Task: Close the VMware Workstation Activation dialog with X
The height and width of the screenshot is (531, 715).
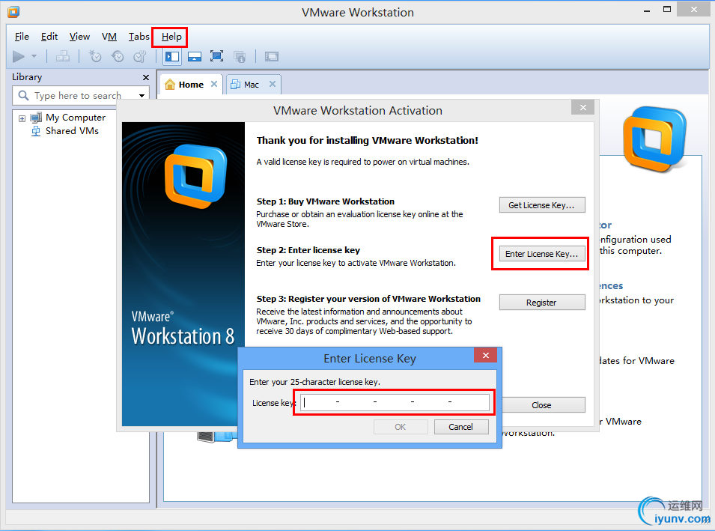Action: [x=582, y=108]
